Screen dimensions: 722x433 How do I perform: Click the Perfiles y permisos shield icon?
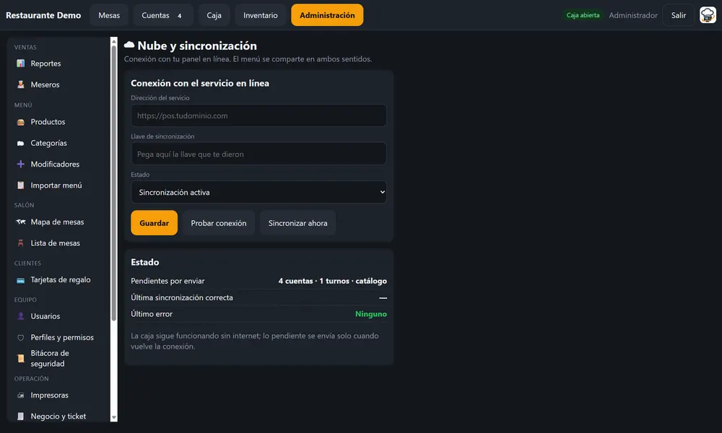click(x=21, y=337)
